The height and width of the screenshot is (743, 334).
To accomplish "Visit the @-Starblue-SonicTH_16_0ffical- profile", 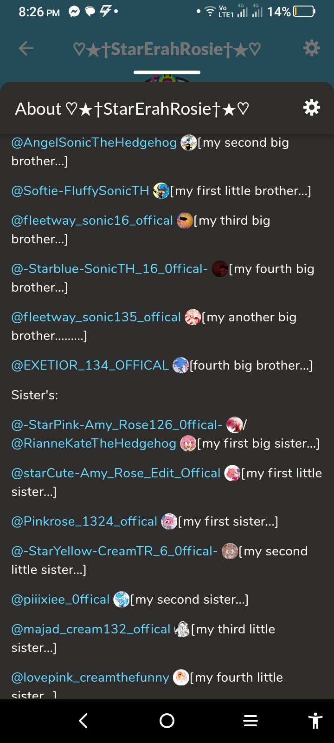I will pos(109,269).
